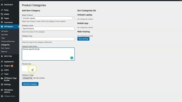The height and width of the screenshot is (102, 182).
Task: Click "No categories added" under Web Hosting
Action: click(x=85, y=36)
